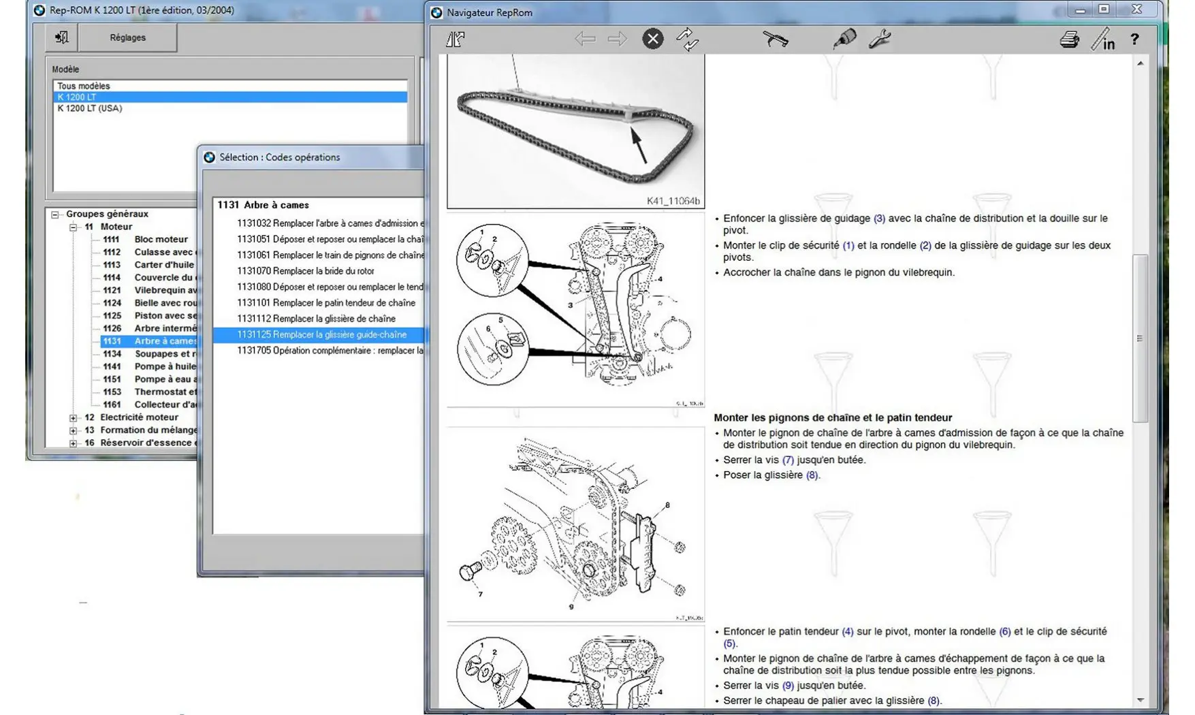1195x715 pixels.
Task: Click the sprocket diagram with parts 7, 8, 9
Action: click(575, 524)
